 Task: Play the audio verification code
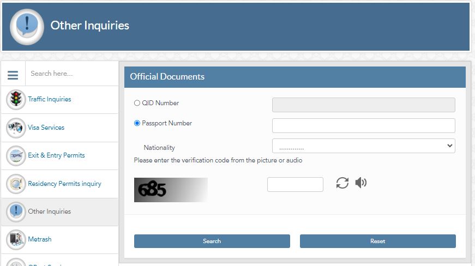coord(360,183)
